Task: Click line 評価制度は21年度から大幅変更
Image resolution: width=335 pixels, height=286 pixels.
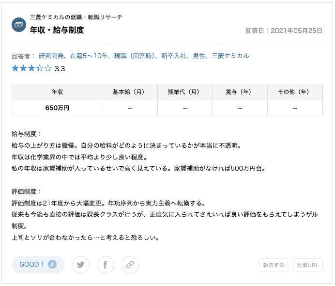Action: 108,203
